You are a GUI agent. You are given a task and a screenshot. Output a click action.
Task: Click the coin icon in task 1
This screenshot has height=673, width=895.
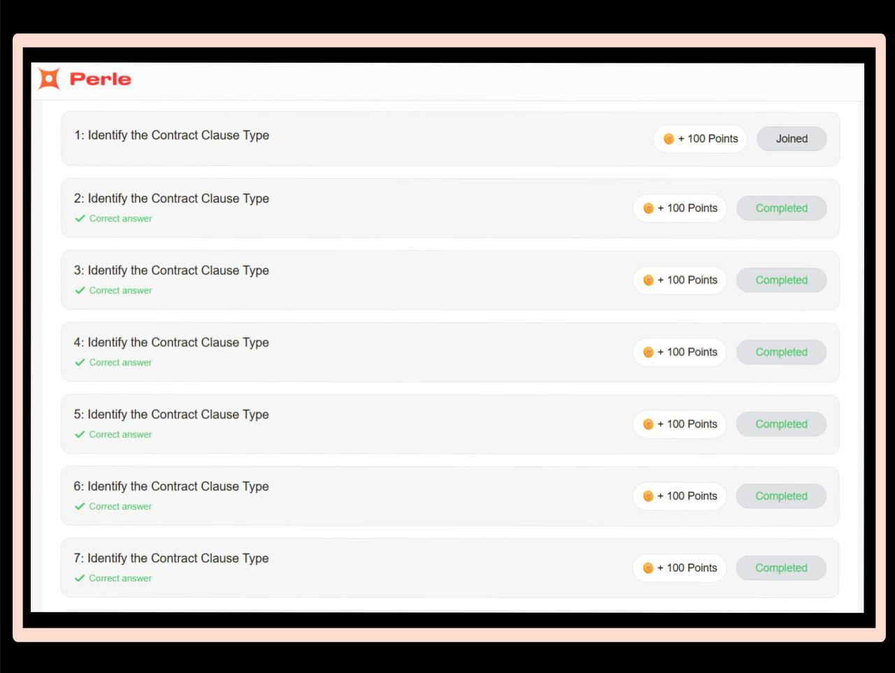pos(668,139)
